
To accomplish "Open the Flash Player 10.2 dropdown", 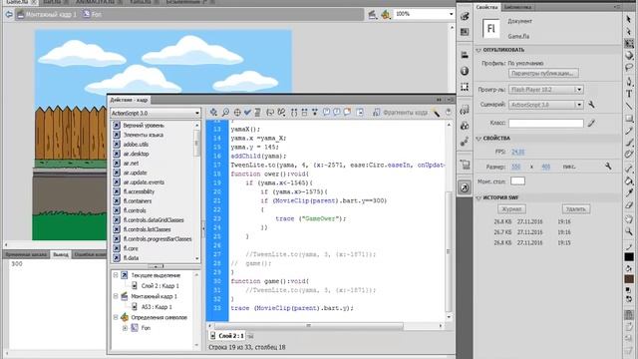I will click(546, 89).
